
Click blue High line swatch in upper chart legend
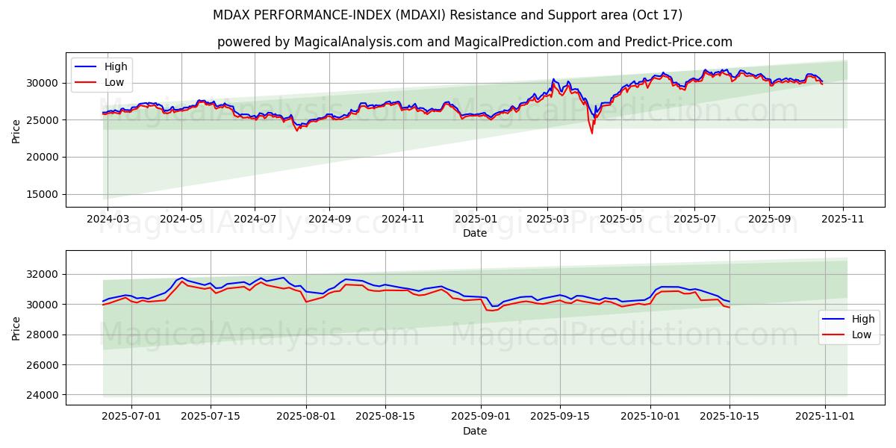click(88, 66)
